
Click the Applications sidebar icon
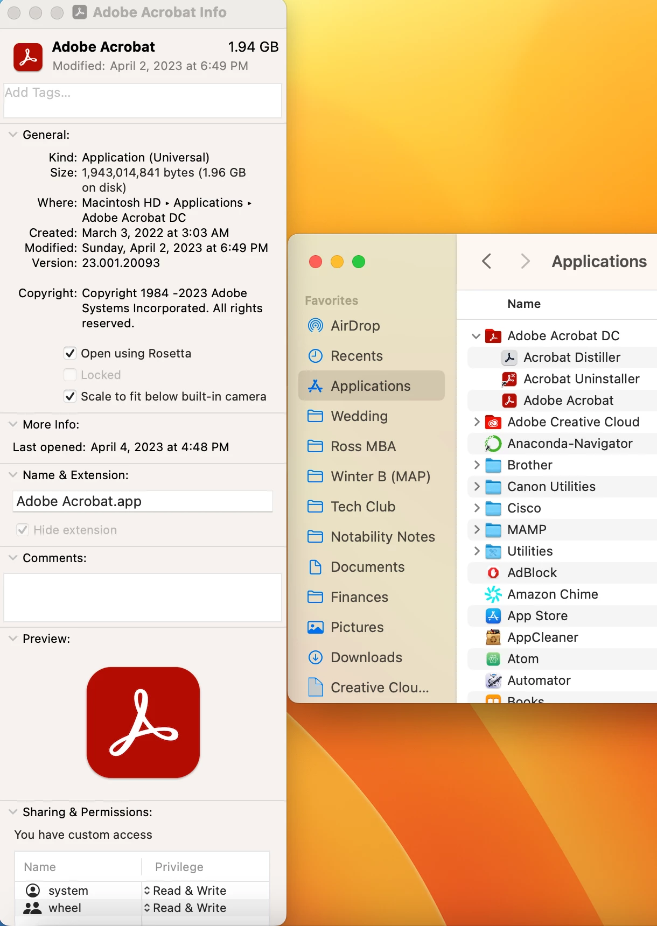coord(315,386)
